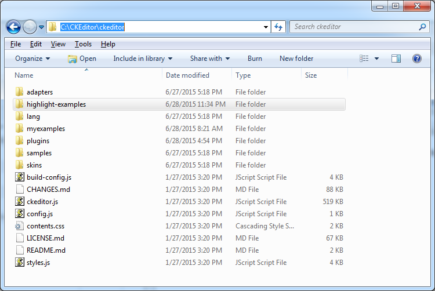Screen dimensions: 435x291
Task: Click the 519 KB size value
Action: coord(333,202)
